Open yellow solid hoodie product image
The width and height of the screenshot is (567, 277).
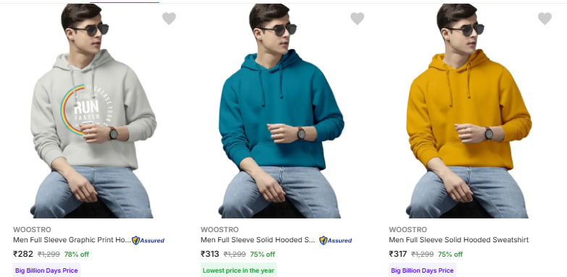click(x=469, y=111)
